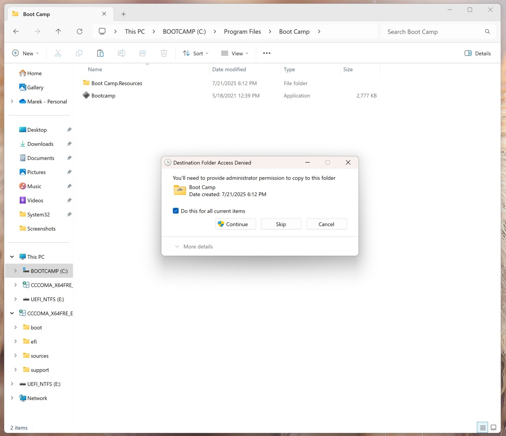Open the Sort dropdown menu
Image resolution: width=506 pixels, height=436 pixels.
196,53
